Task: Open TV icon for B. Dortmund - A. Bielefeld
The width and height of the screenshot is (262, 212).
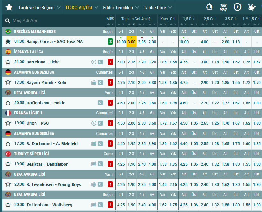Action: (x=94, y=144)
